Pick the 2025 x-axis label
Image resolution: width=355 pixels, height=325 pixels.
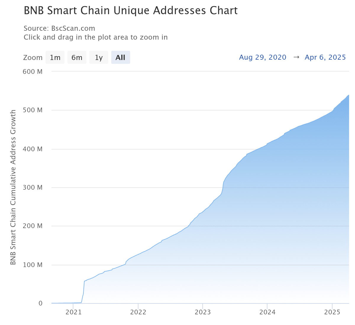tap(332, 312)
